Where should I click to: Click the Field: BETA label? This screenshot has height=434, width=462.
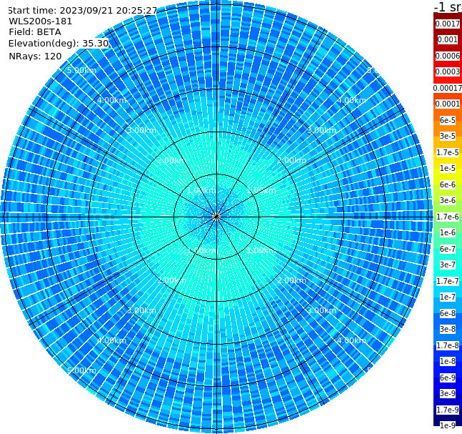pyautogui.click(x=35, y=32)
